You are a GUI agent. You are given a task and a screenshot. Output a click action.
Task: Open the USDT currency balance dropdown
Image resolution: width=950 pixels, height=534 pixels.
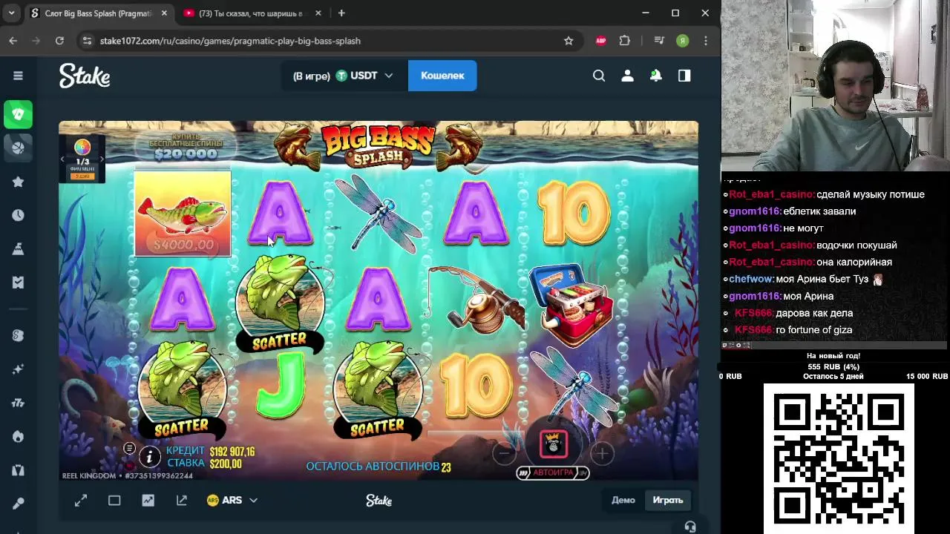(x=344, y=76)
